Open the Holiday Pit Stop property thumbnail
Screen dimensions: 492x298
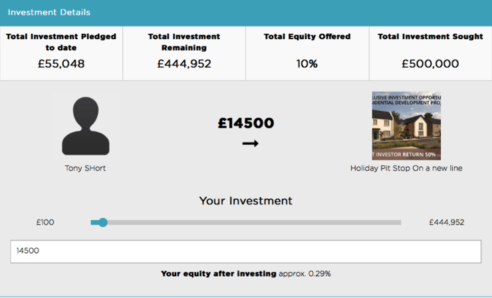click(x=406, y=125)
